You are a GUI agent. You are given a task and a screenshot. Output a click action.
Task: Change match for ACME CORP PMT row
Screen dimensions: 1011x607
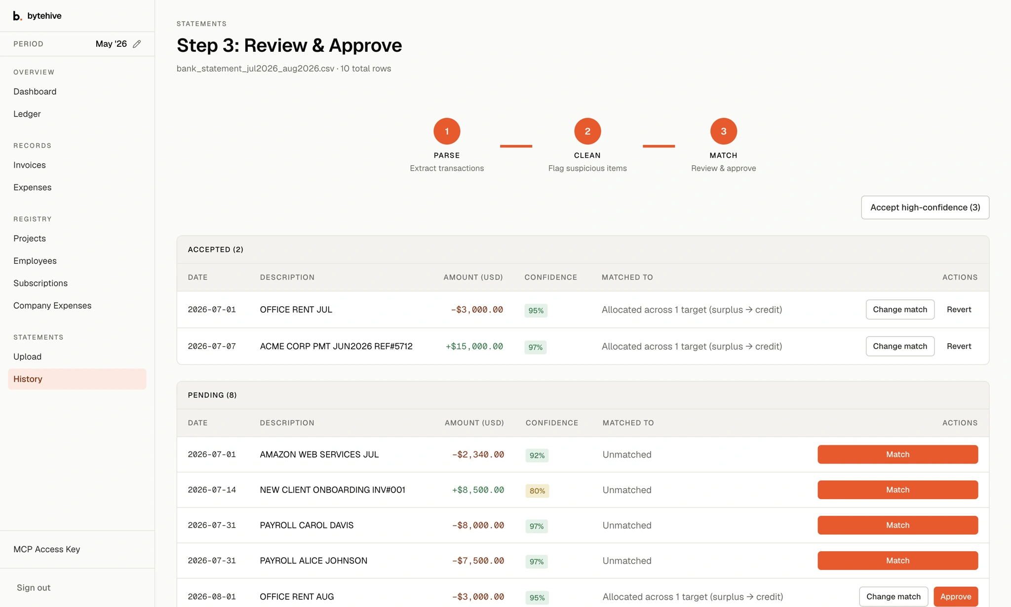tap(900, 346)
